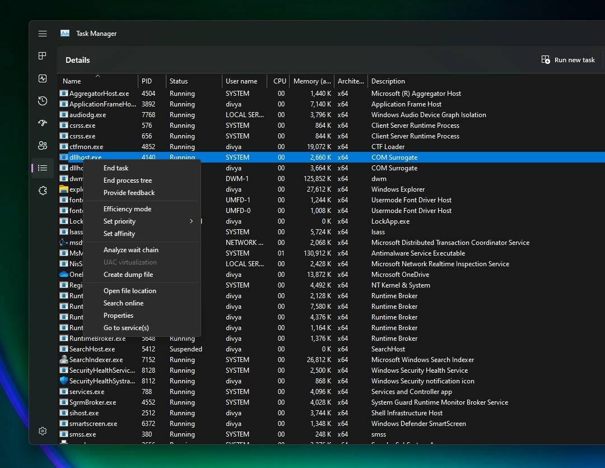605x468 pixels.
Task: Open Properties for dllhost.exe
Action: (x=118, y=315)
